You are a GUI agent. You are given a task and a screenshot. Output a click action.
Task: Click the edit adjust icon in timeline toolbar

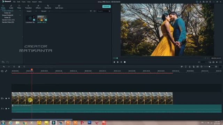24,67
